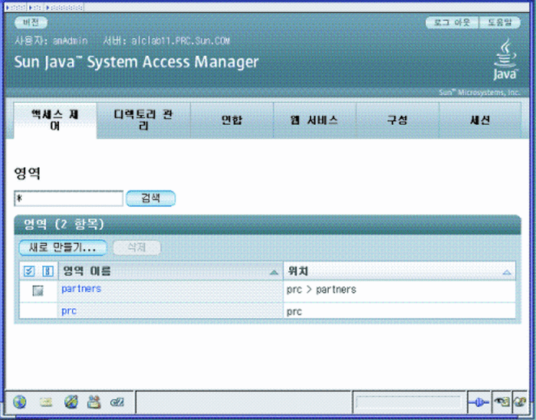Click the 검색 search button
The width and height of the screenshot is (536, 420).
(151, 198)
